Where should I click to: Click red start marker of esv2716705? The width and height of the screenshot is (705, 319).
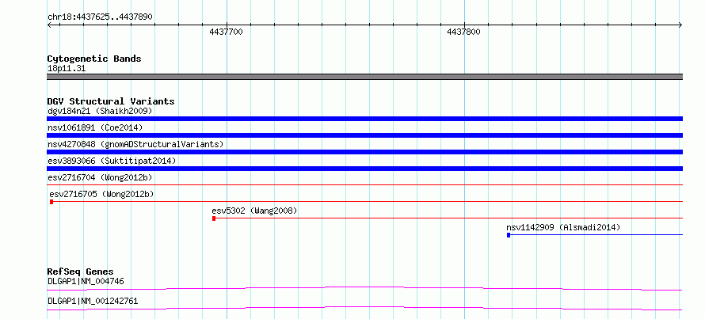51,202
